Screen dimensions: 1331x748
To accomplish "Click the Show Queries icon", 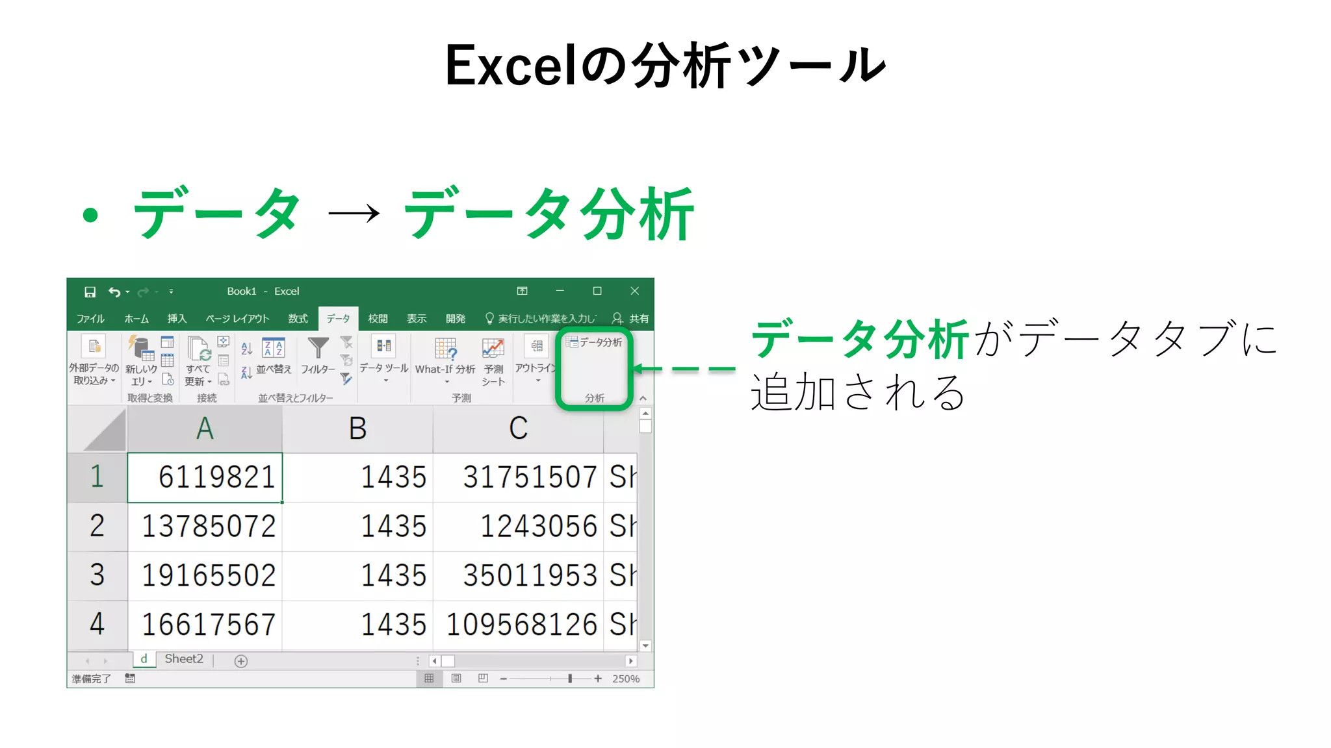I will click(x=167, y=342).
